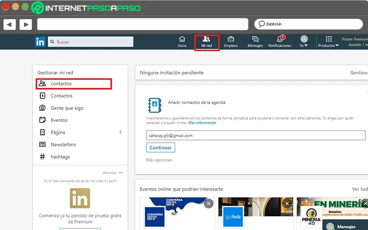Screen dimensions: 368x230
Task: Click the Gente que sigo person icon
Action: point(42,108)
